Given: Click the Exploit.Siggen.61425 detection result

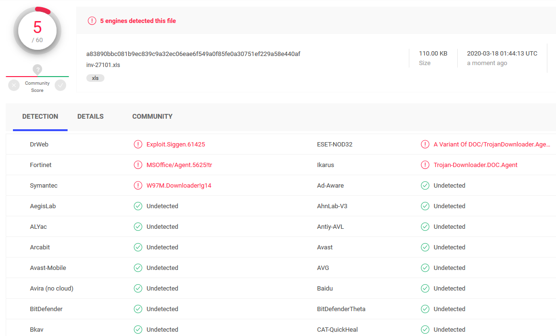Looking at the screenshot, I should coord(176,145).
